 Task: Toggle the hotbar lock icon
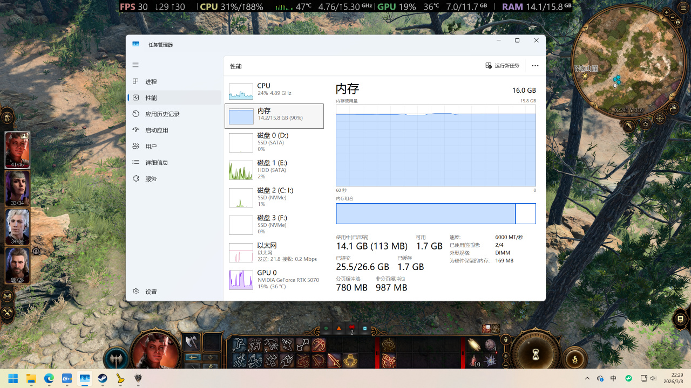click(x=505, y=339)
